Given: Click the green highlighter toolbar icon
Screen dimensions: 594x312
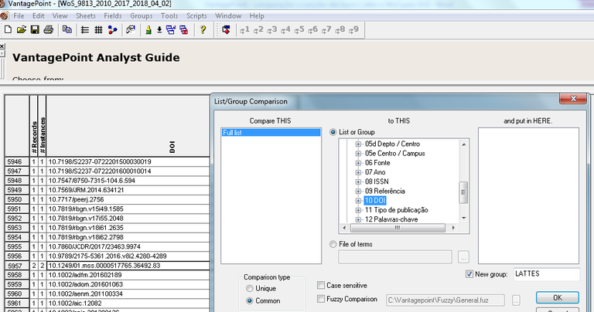Looking at the screenshot, I should pos(148,29).
